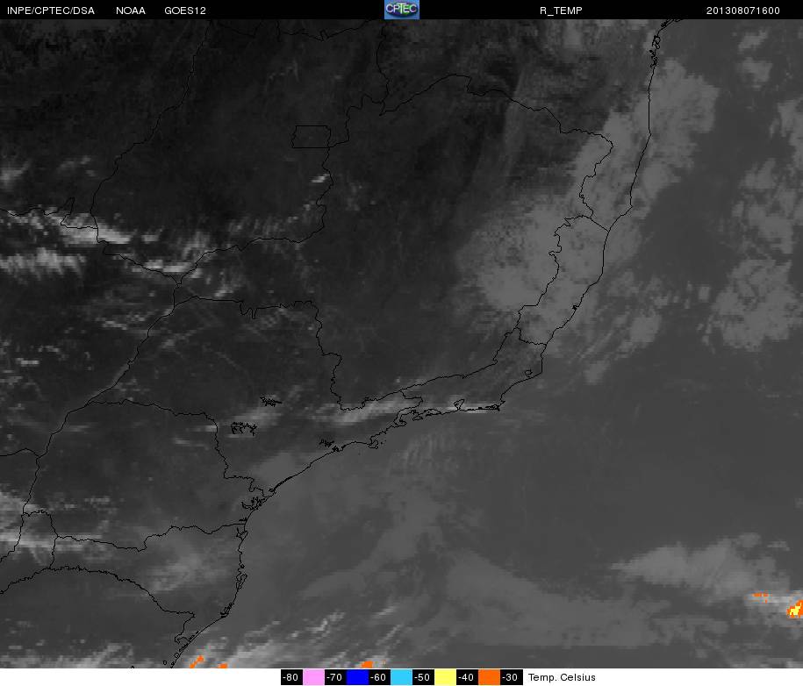This screenshot has height=686, width=803.
Task: Click the -30 legend value
Action: tap(511, 677)
